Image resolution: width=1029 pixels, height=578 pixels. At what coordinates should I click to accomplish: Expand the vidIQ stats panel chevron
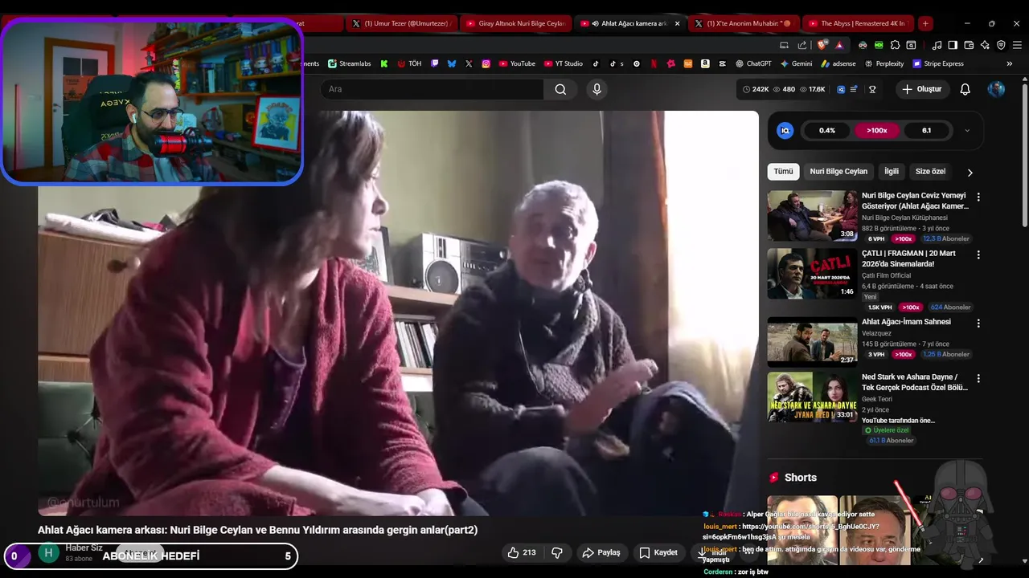point(967,130)
